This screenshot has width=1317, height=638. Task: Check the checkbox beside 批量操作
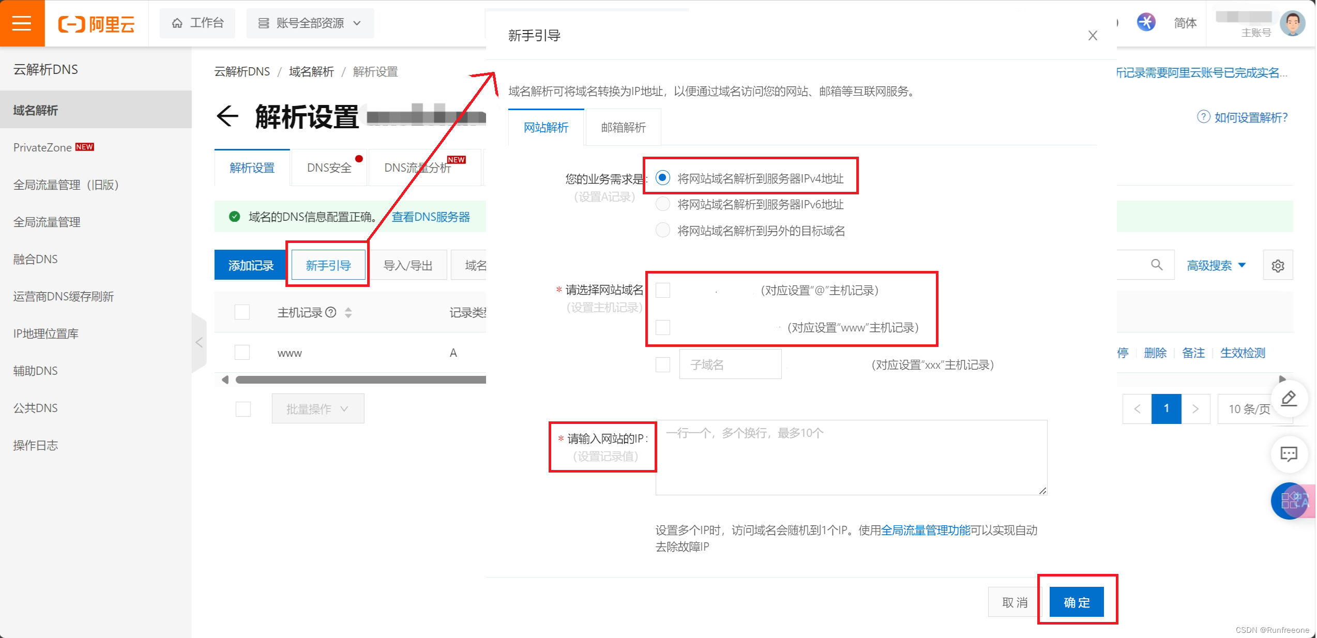(x=243, y=409)
